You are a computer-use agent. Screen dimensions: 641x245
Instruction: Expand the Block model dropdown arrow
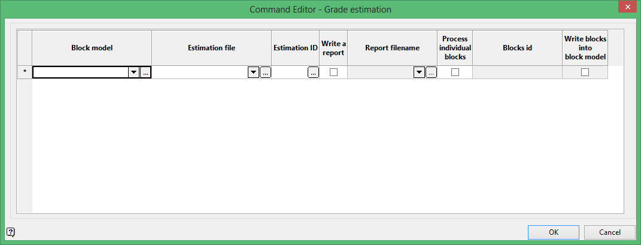point(133,72)
